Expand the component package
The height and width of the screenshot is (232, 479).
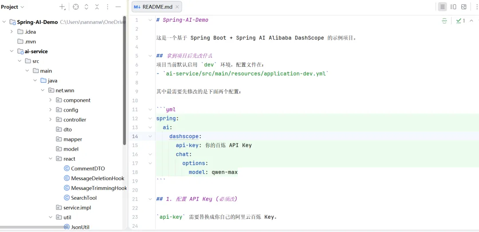tap(51, 101)
